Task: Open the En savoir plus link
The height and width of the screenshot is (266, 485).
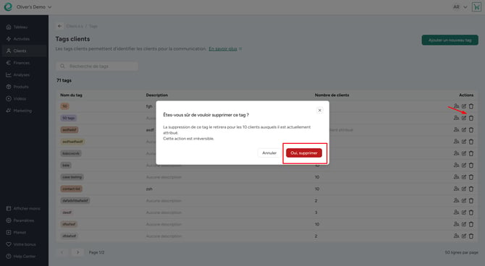Action: click(223, 49)
